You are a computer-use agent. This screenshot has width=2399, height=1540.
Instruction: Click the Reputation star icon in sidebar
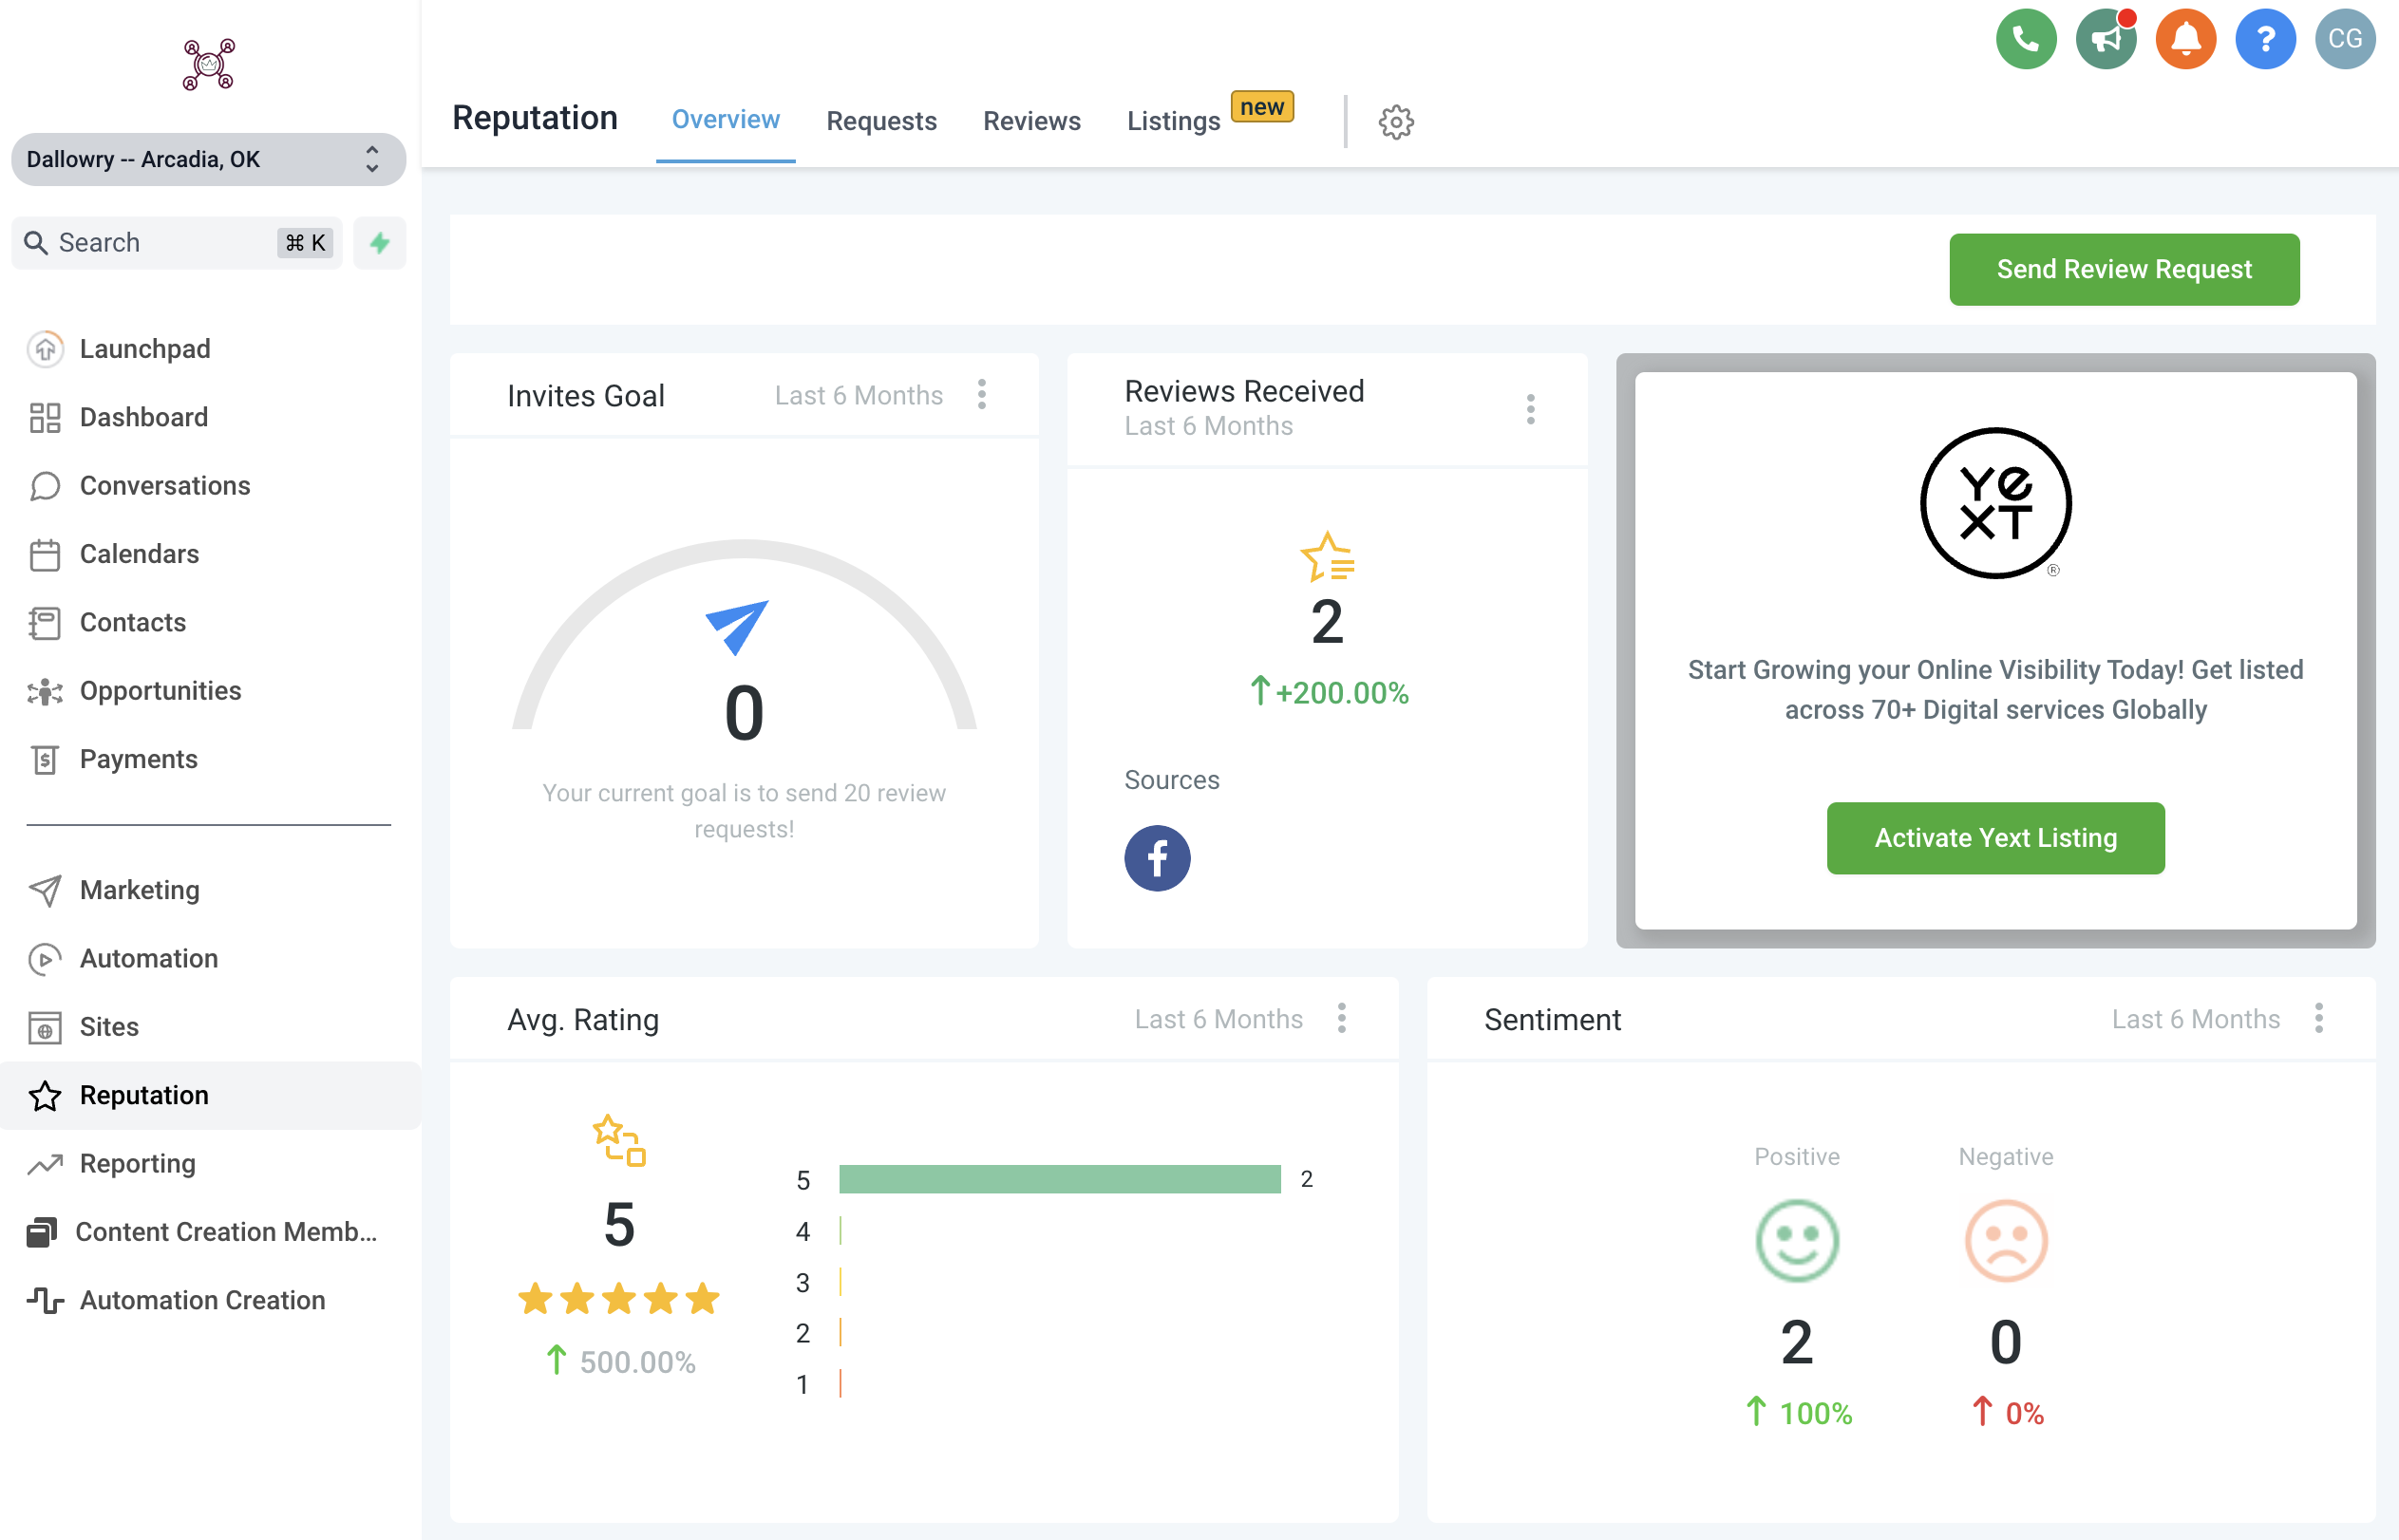point(45,1096)
